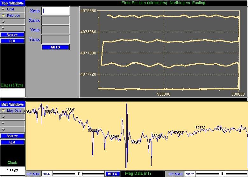Viewport: 248px width, 177px height.
Task: Focus the Ymax input field
Action: click(55, 39)
